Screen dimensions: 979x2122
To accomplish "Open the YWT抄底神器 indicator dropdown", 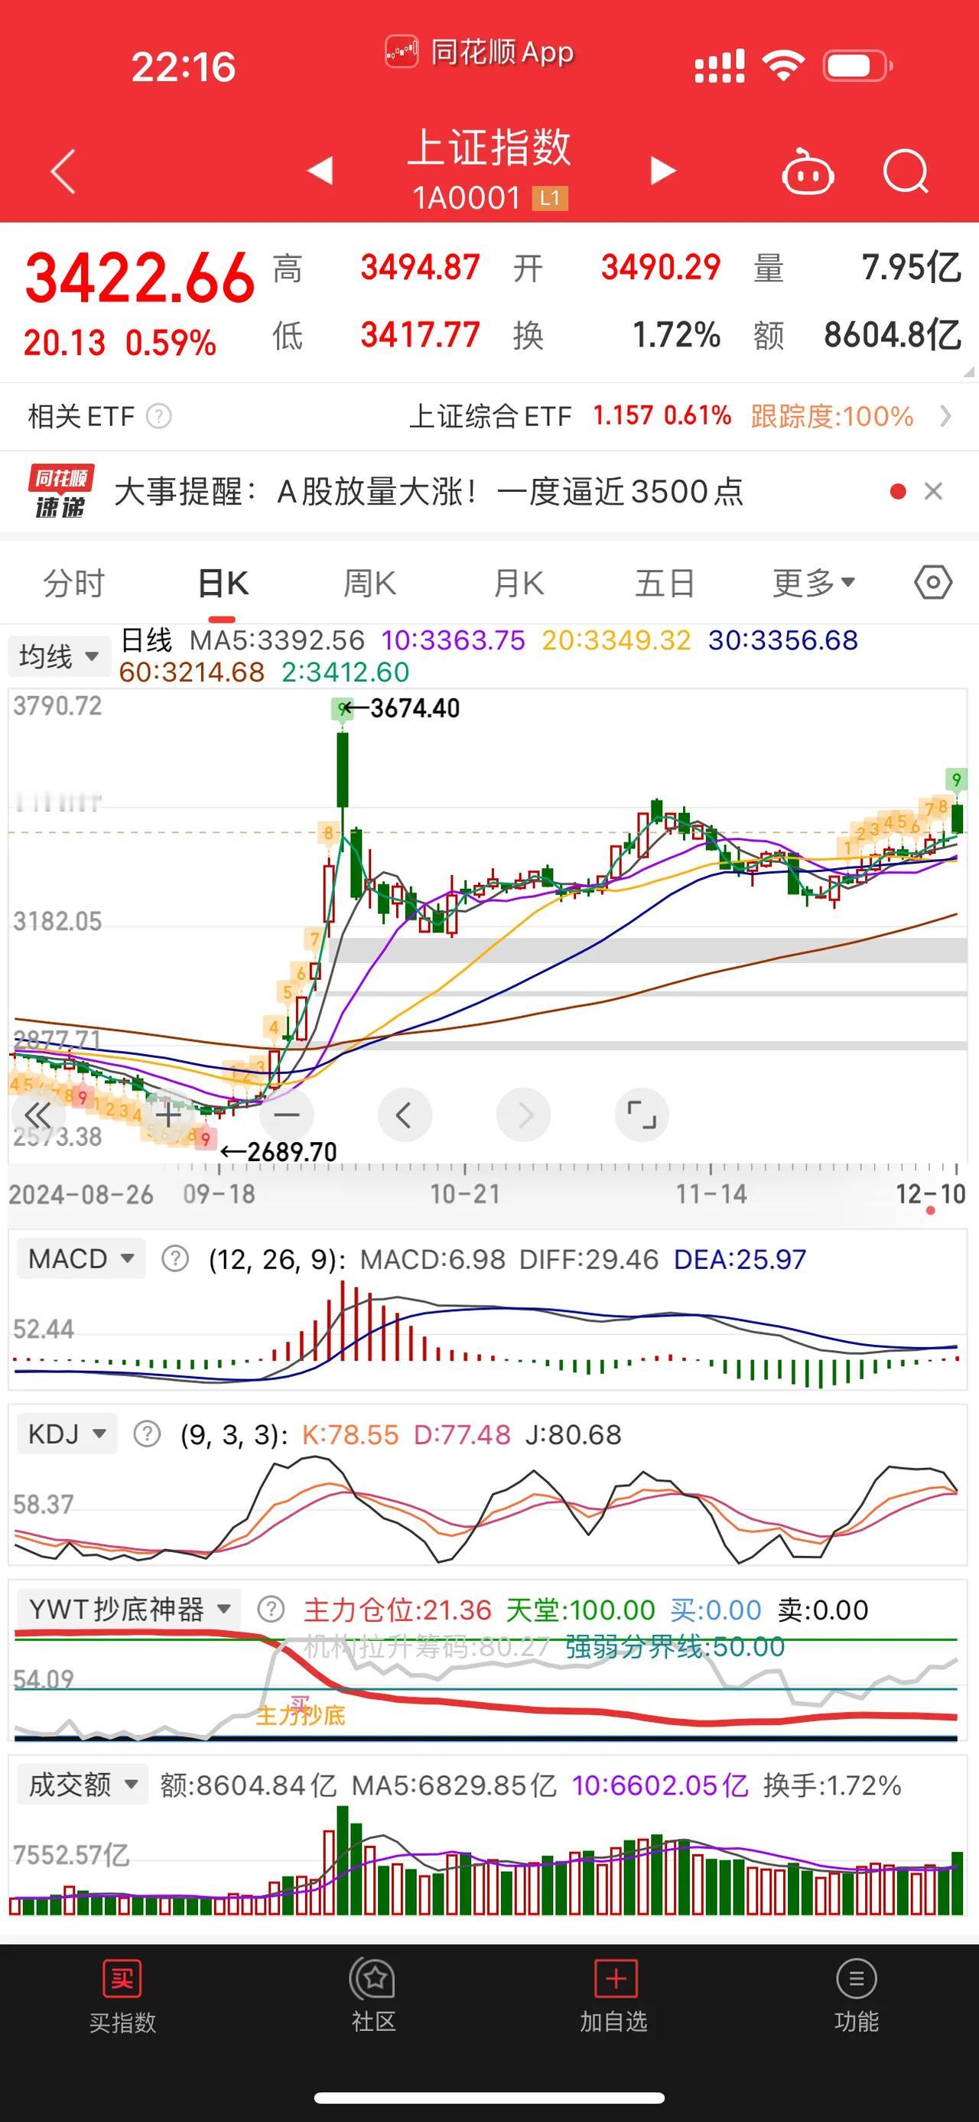I will coord(128,1609).
